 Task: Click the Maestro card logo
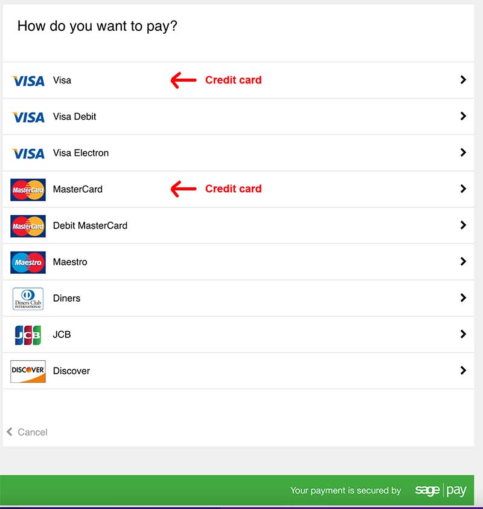point(28,262)
